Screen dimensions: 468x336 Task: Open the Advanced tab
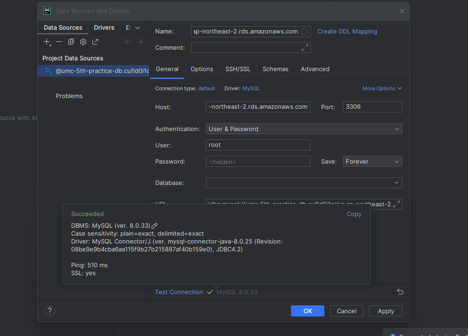tap(315, 69)
